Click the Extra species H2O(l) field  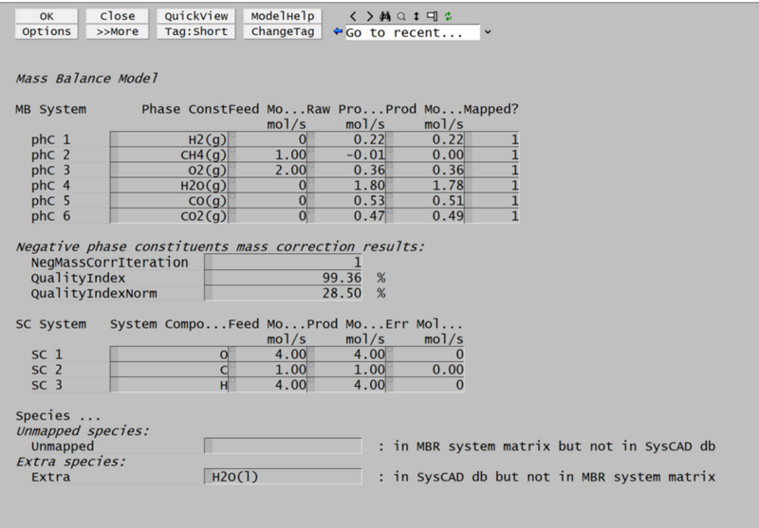pos(283,477)
